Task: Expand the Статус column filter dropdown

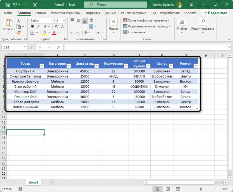Action: click(x=170, y=66)
